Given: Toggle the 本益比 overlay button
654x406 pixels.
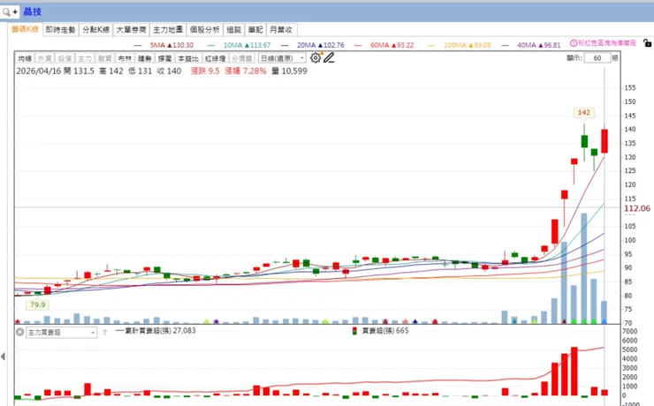Looking at the screenshot, I should [188, 58].
